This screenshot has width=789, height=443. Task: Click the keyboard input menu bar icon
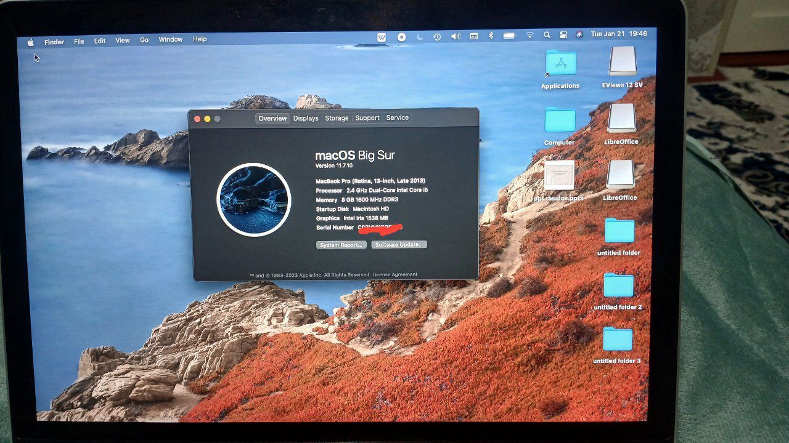point(474,36)
